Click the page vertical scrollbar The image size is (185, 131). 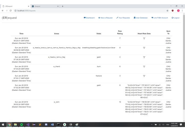[184, 62]
